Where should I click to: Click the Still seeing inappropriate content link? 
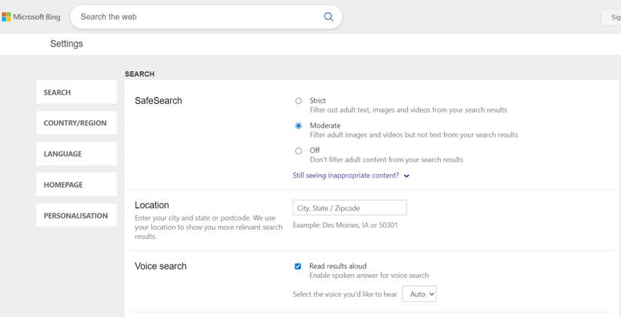point(346,176)
